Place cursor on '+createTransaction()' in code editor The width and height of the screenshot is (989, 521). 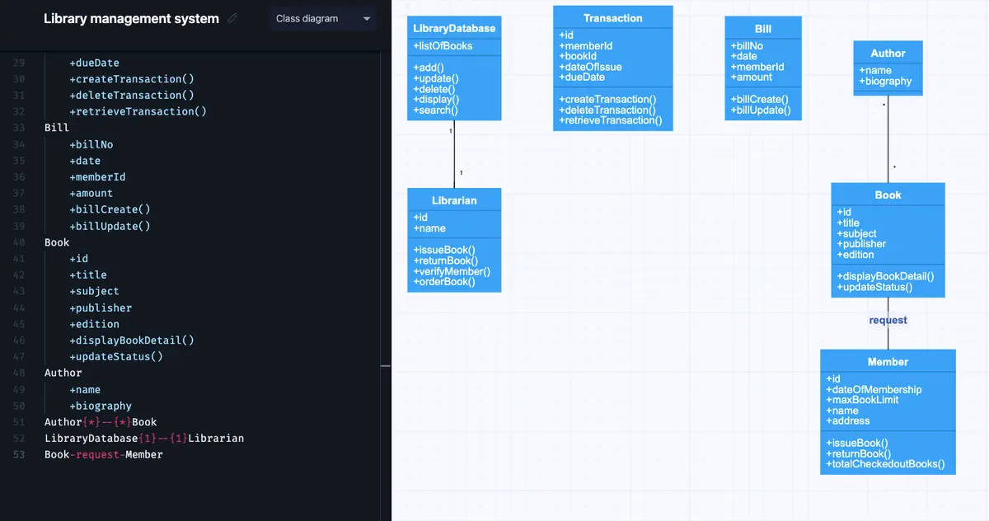(132, 79)
